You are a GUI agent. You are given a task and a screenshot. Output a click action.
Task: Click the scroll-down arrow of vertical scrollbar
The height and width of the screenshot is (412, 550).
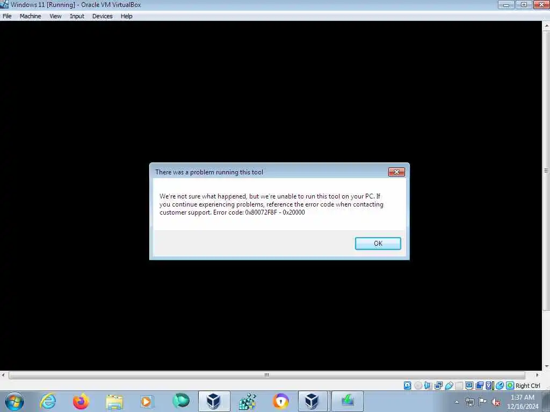546,366
